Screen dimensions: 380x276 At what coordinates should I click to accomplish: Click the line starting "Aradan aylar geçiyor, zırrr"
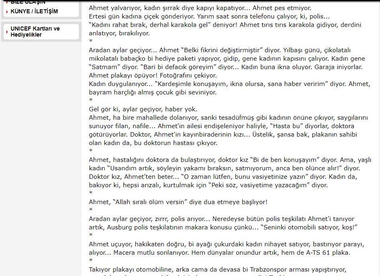tap(222, 219)
